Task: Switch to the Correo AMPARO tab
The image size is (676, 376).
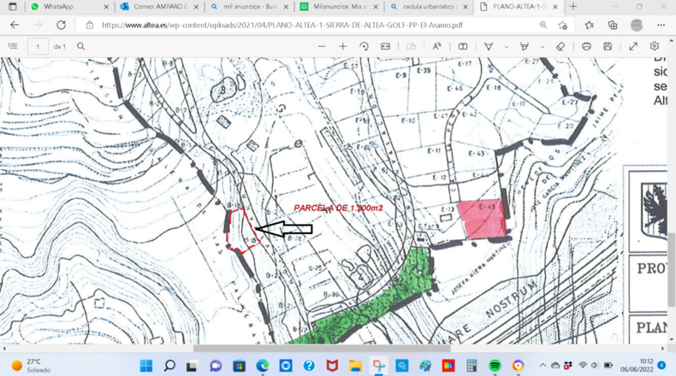Action: 159,7
